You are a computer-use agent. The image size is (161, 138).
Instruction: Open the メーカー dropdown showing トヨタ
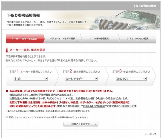point(31,79)
